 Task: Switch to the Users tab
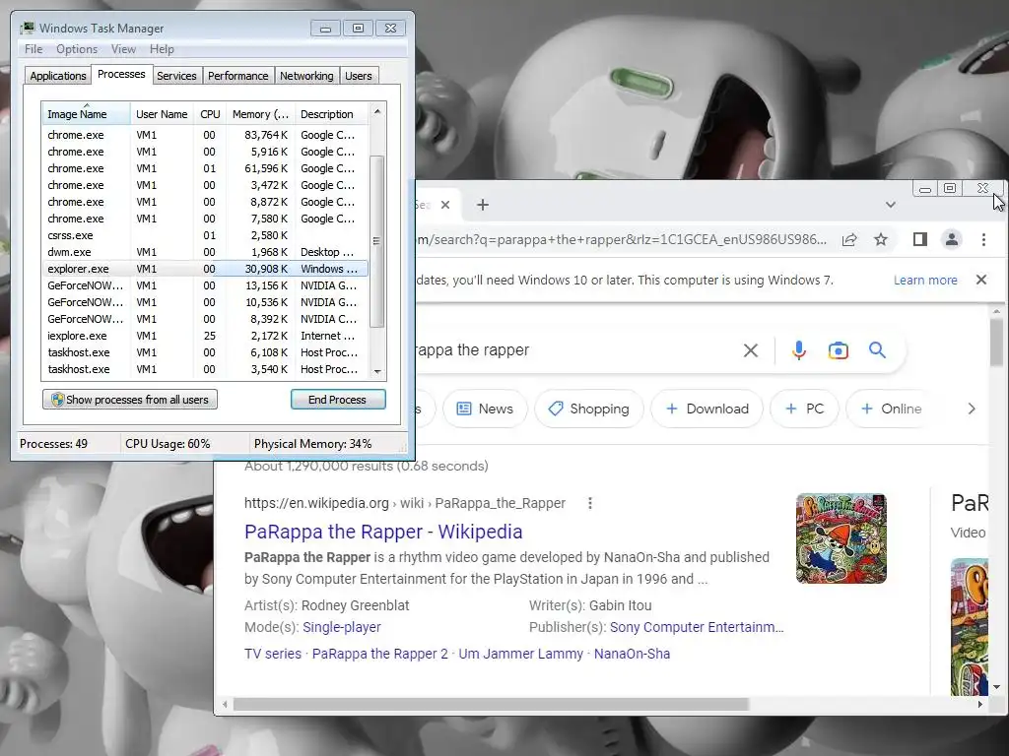pyautogui.click(x=359, y=76)
